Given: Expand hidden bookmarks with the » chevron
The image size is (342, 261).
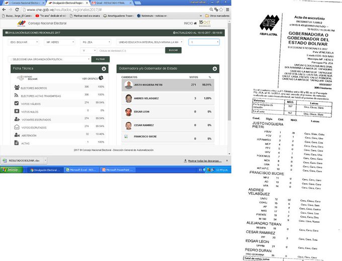Looking at the screenshot, I should (x=201, y=16).
